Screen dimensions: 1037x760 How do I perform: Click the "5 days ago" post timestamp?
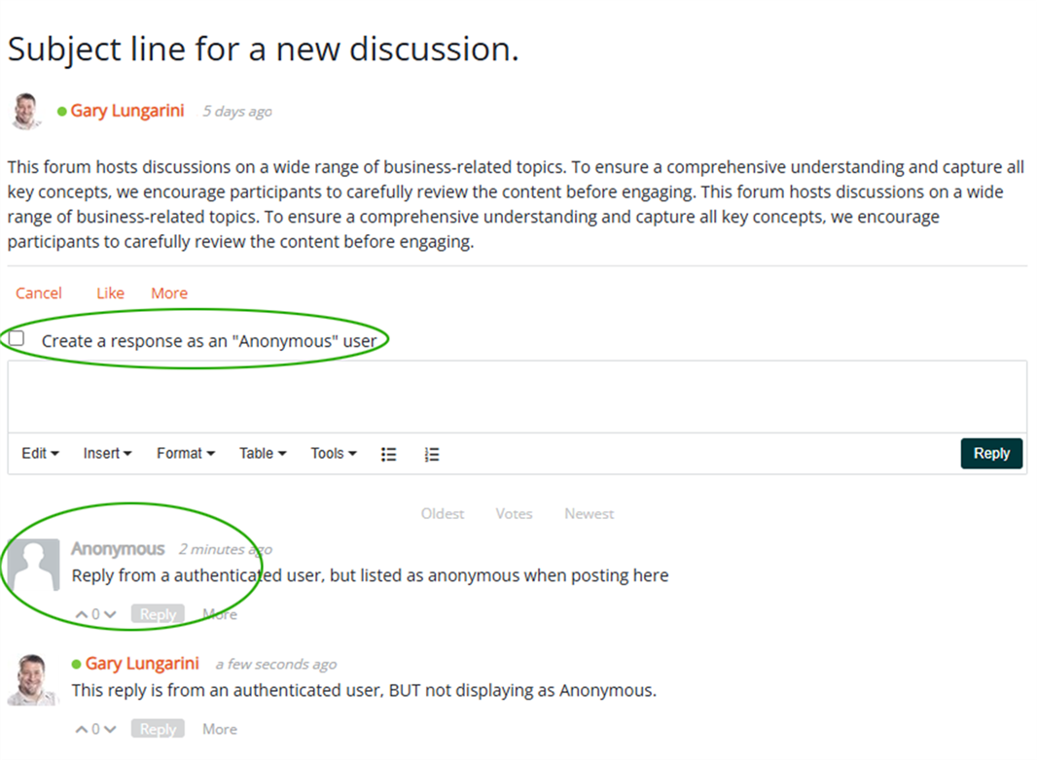(x=237, y=111)
